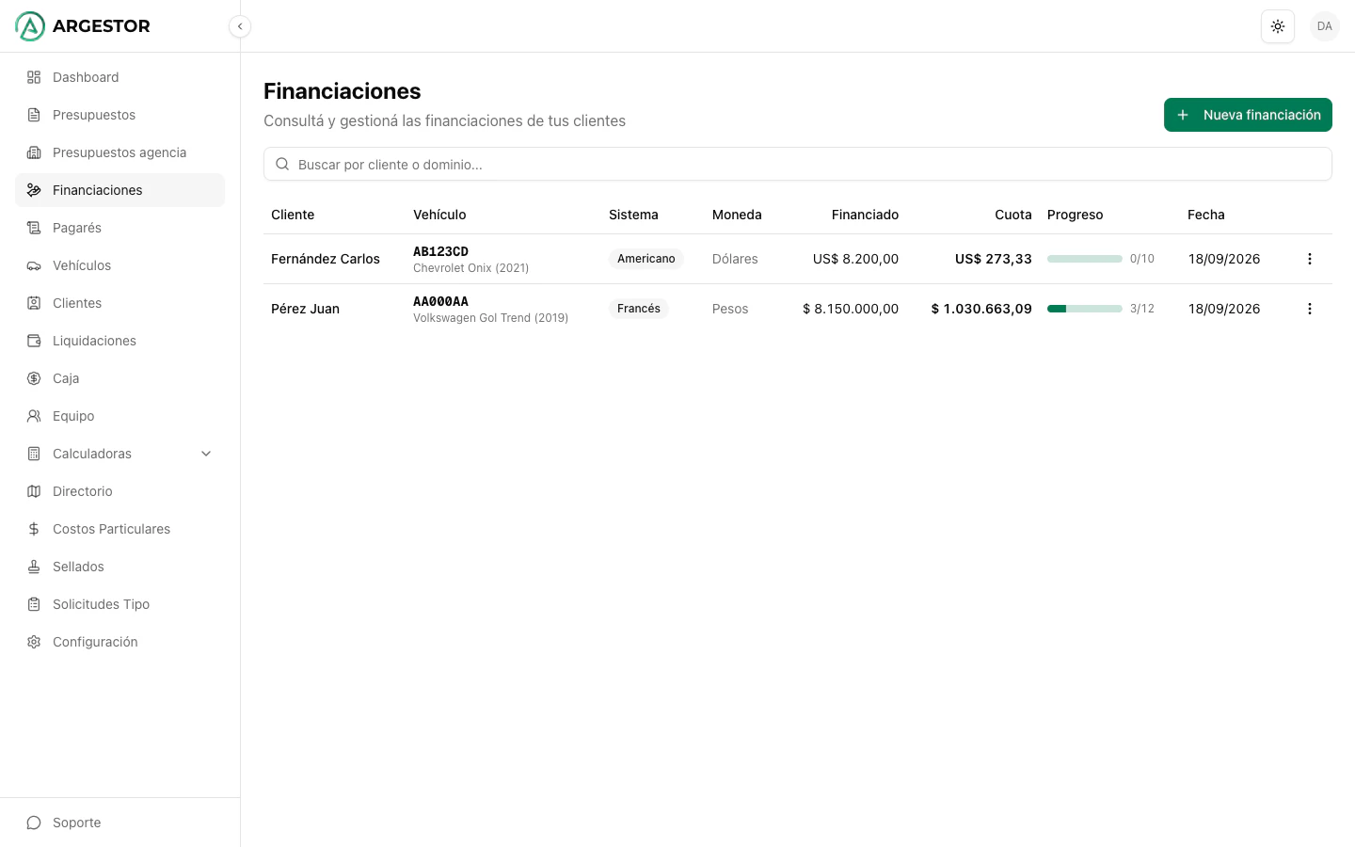Click the Pagarés receipt icon

34,228
